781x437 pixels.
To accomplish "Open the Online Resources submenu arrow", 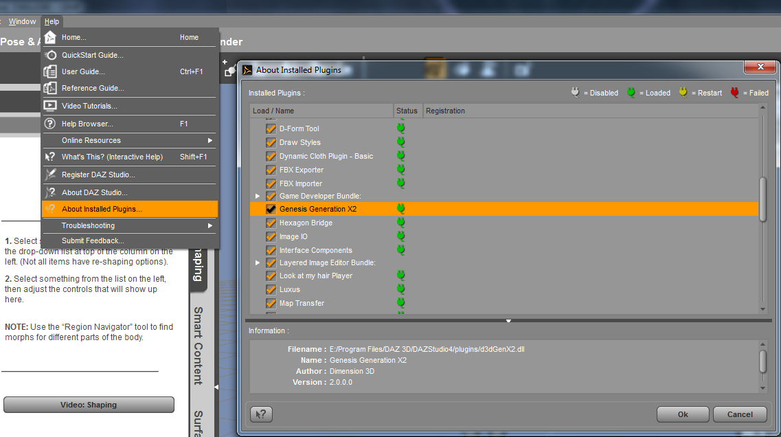I will pos(210,141).
